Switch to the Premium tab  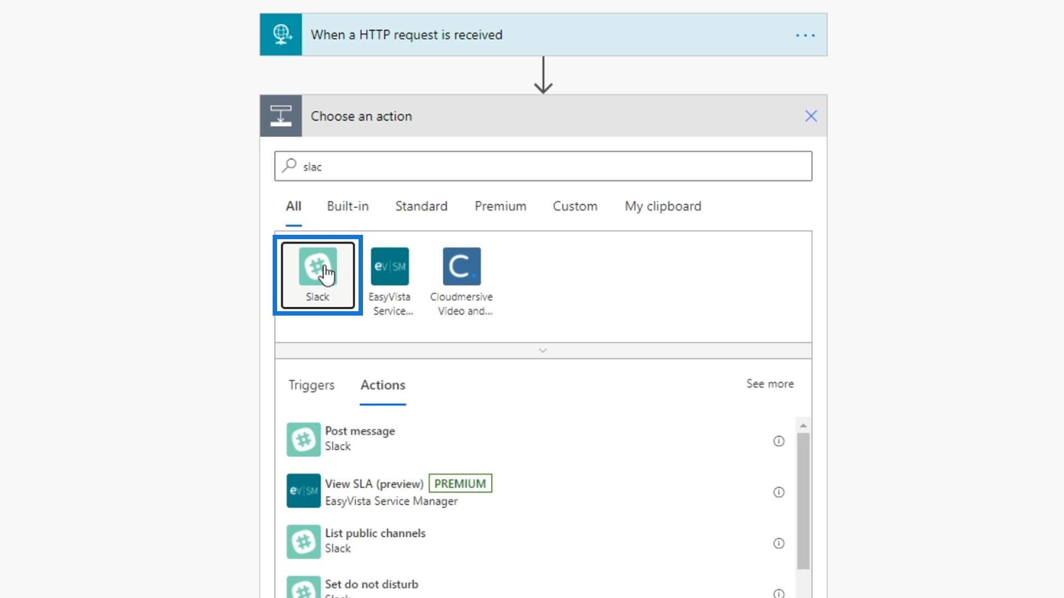(x=500, y=207)
